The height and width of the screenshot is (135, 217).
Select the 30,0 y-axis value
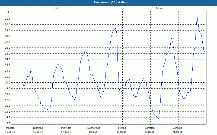click(8, 25)
